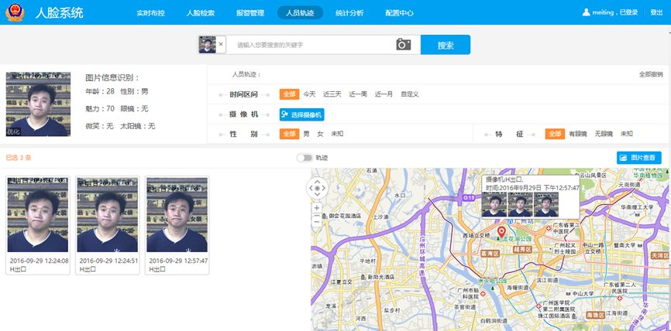671x331 pixels.
Task: Switch to 统计分析 tab
Action: [x=349, y=13]
